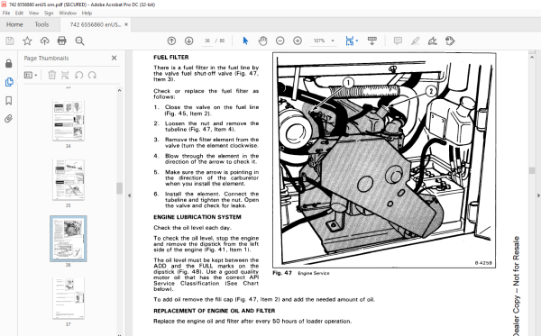This screenshot has width=541, height=336.
Task: Click the Page Thumbnails panel title
Action: [x=46, y=58]
